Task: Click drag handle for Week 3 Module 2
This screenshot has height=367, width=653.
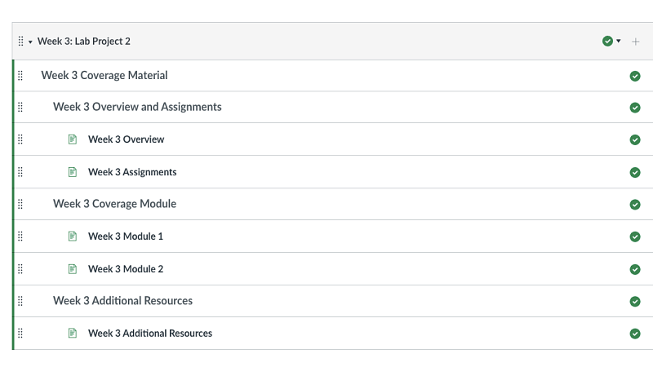Action: pos(20,269)
